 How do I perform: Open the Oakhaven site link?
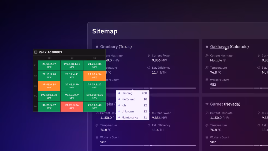[x=219, y=47]
